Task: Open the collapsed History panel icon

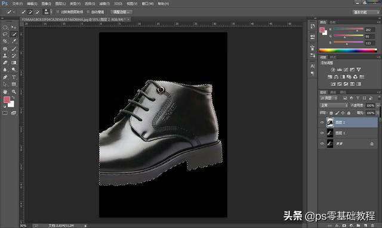Action: point(313,26)
